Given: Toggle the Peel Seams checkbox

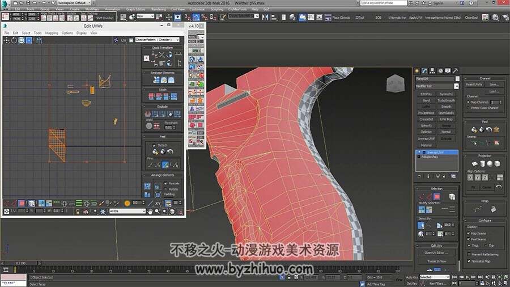Looking at the screenshot, I should pos(469,239).
